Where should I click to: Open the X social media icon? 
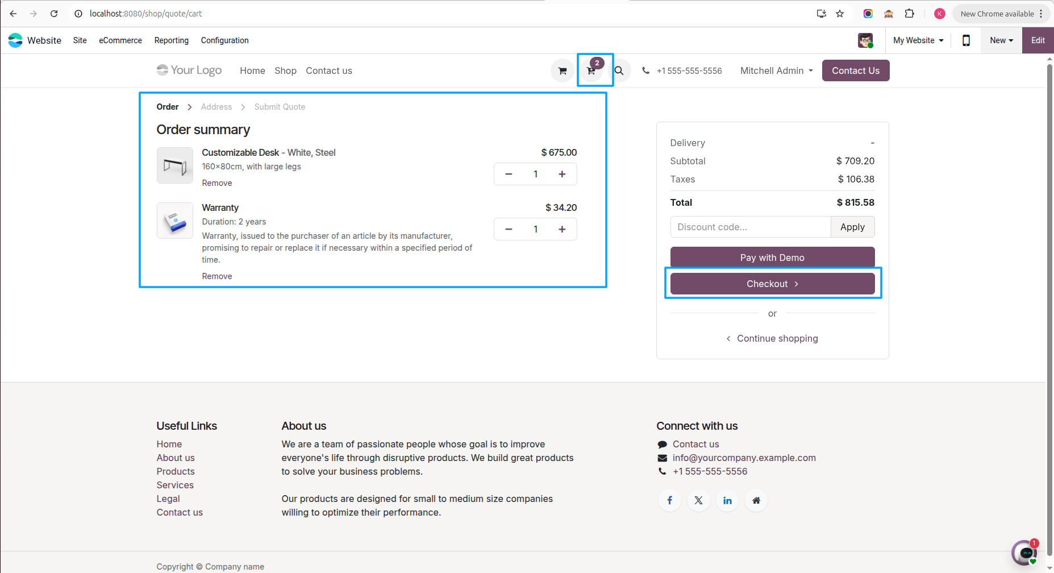698,500
